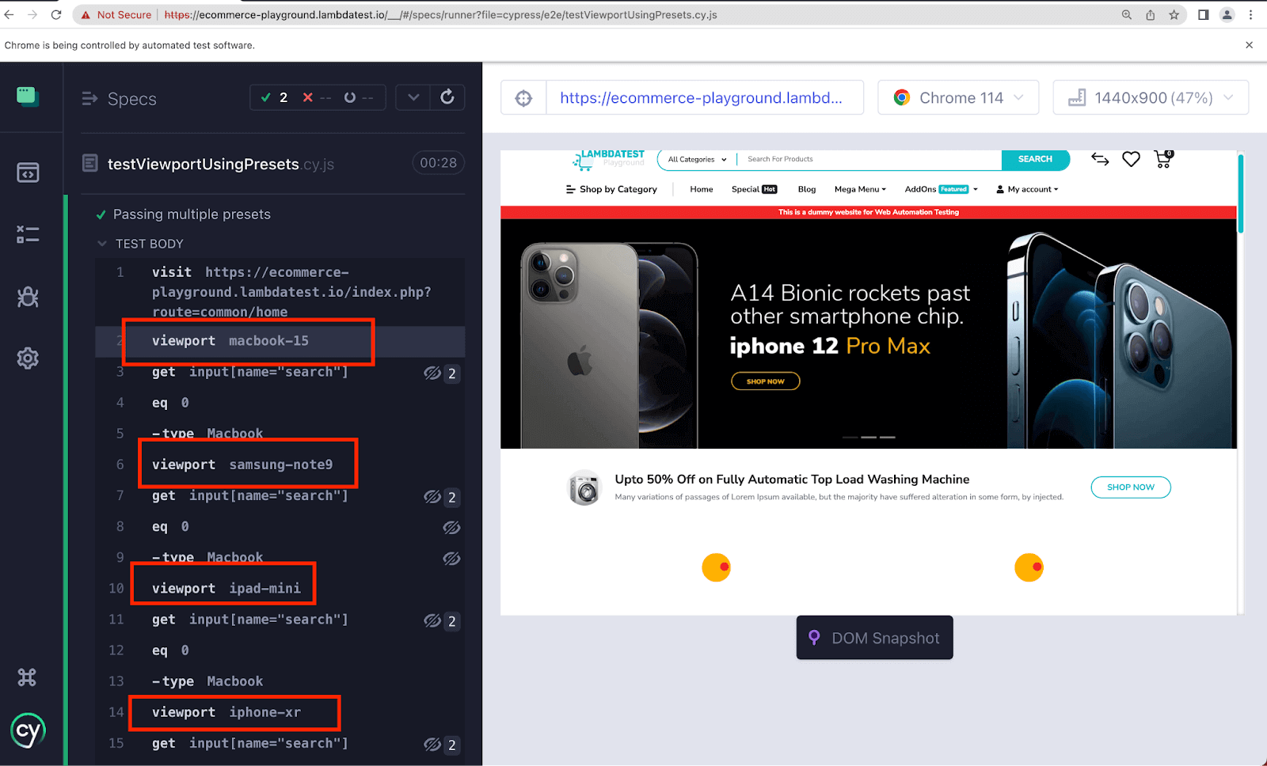Open the Chrome 114 browser dropdown
1267x766 pixels.
pyautogui.click(x=958, y=97)
